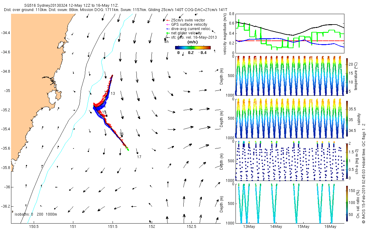The image size is (368, 230).
Task: Click the '13May' time axis tick label
Action: click(x=249, y=227)
